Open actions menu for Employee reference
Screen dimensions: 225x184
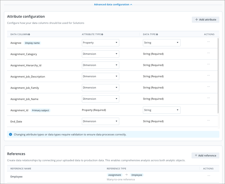208,176
